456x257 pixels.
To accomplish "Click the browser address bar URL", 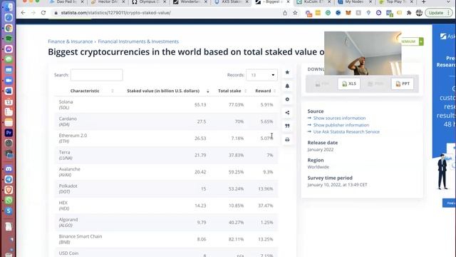I will [x=115, y=13].
